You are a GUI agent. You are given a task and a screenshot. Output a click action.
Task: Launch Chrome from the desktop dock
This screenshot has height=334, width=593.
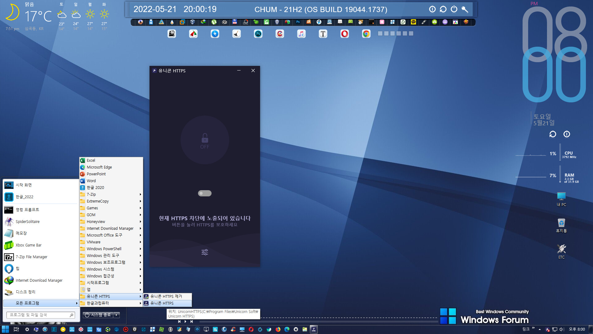[x=366, y=34]
